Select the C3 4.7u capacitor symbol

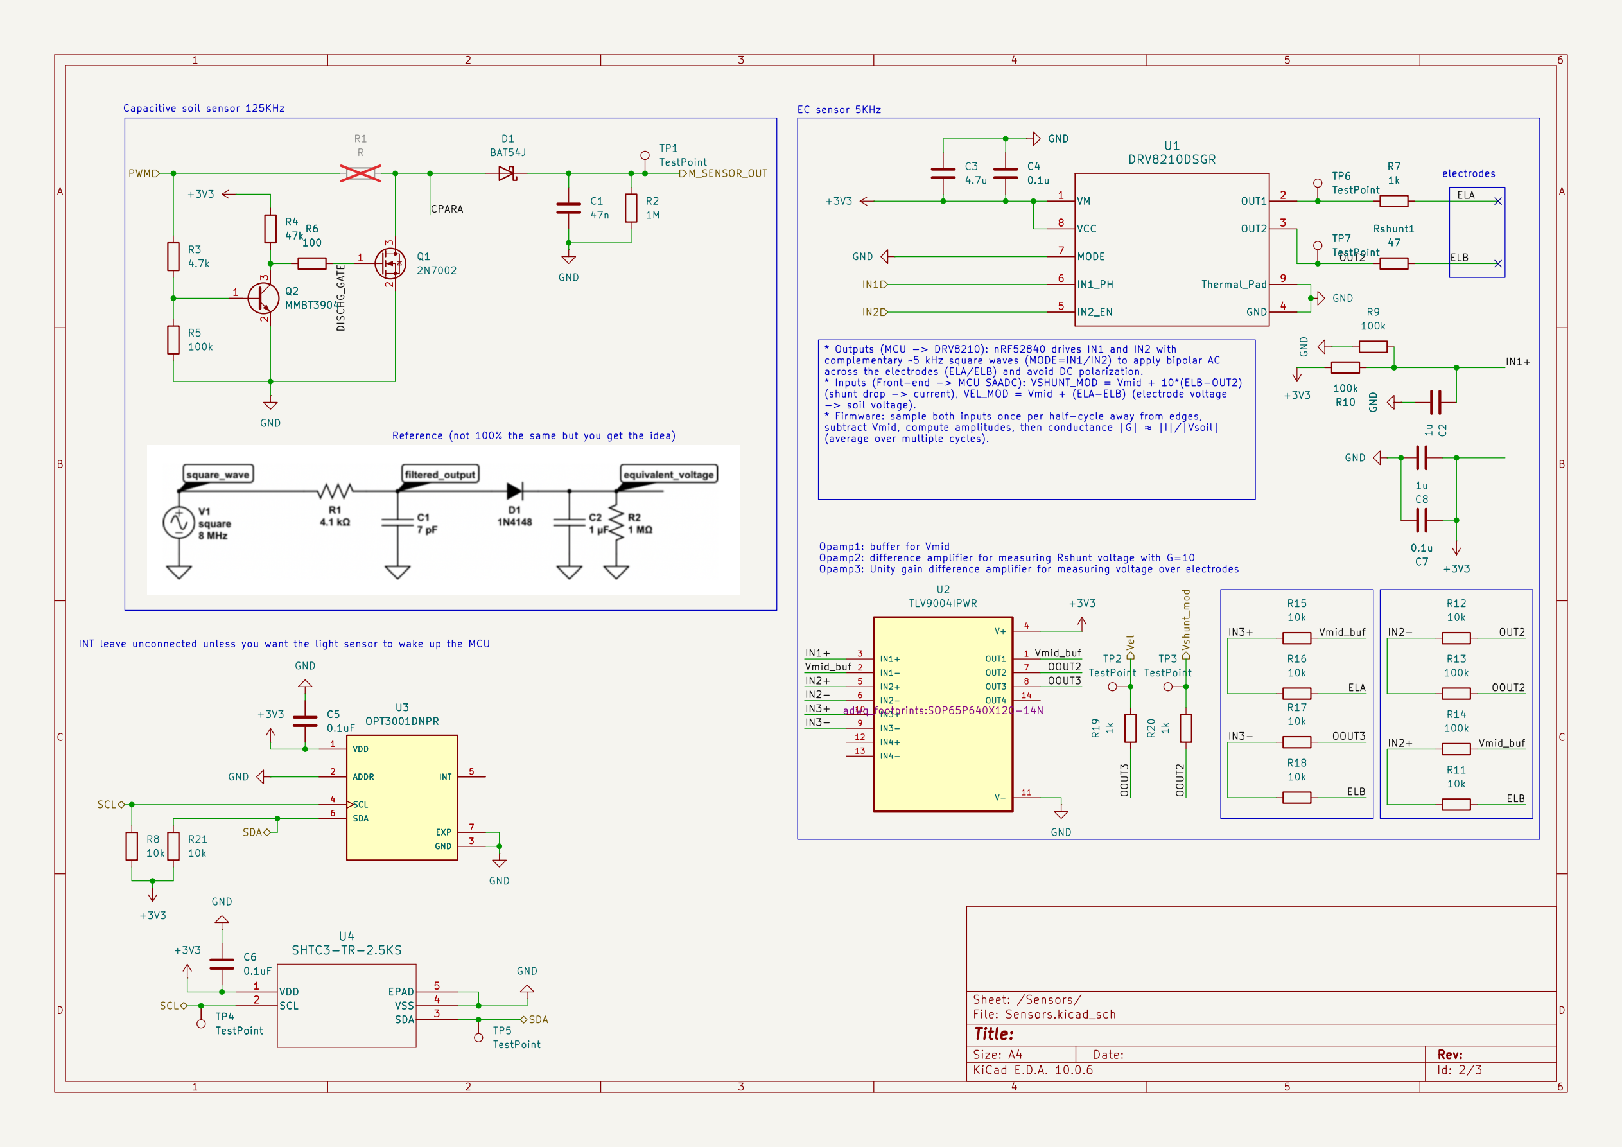pos(943,173)
